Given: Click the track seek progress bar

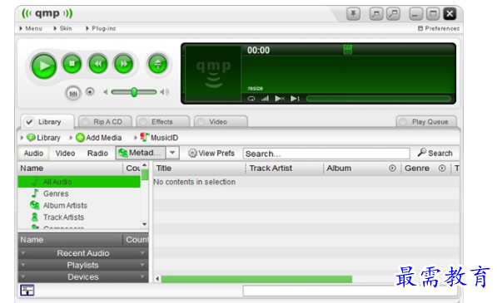Looking at the screenshot, I should (379, 99).
